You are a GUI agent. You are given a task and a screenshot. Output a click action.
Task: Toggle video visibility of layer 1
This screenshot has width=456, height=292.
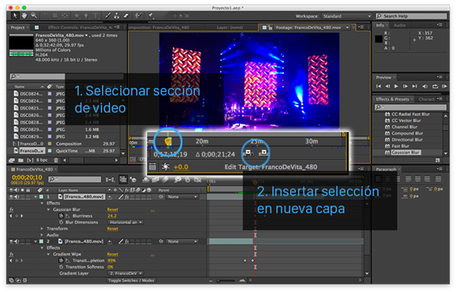pyautogui.click(x=11, y=197)
